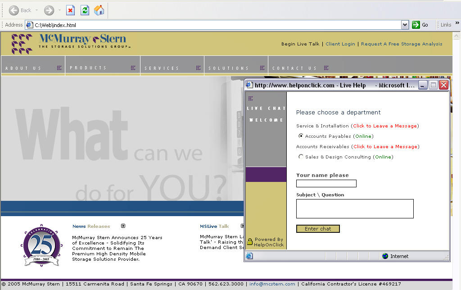The height and width of the screenshot is (290, 461).
Task: Leave a message for Accounts Receivables
Action: 385,146
